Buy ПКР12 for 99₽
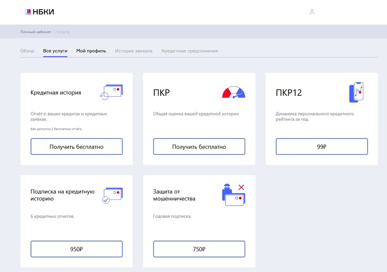Viewport: 387px width, 272px height. click(x=322, y=147)
